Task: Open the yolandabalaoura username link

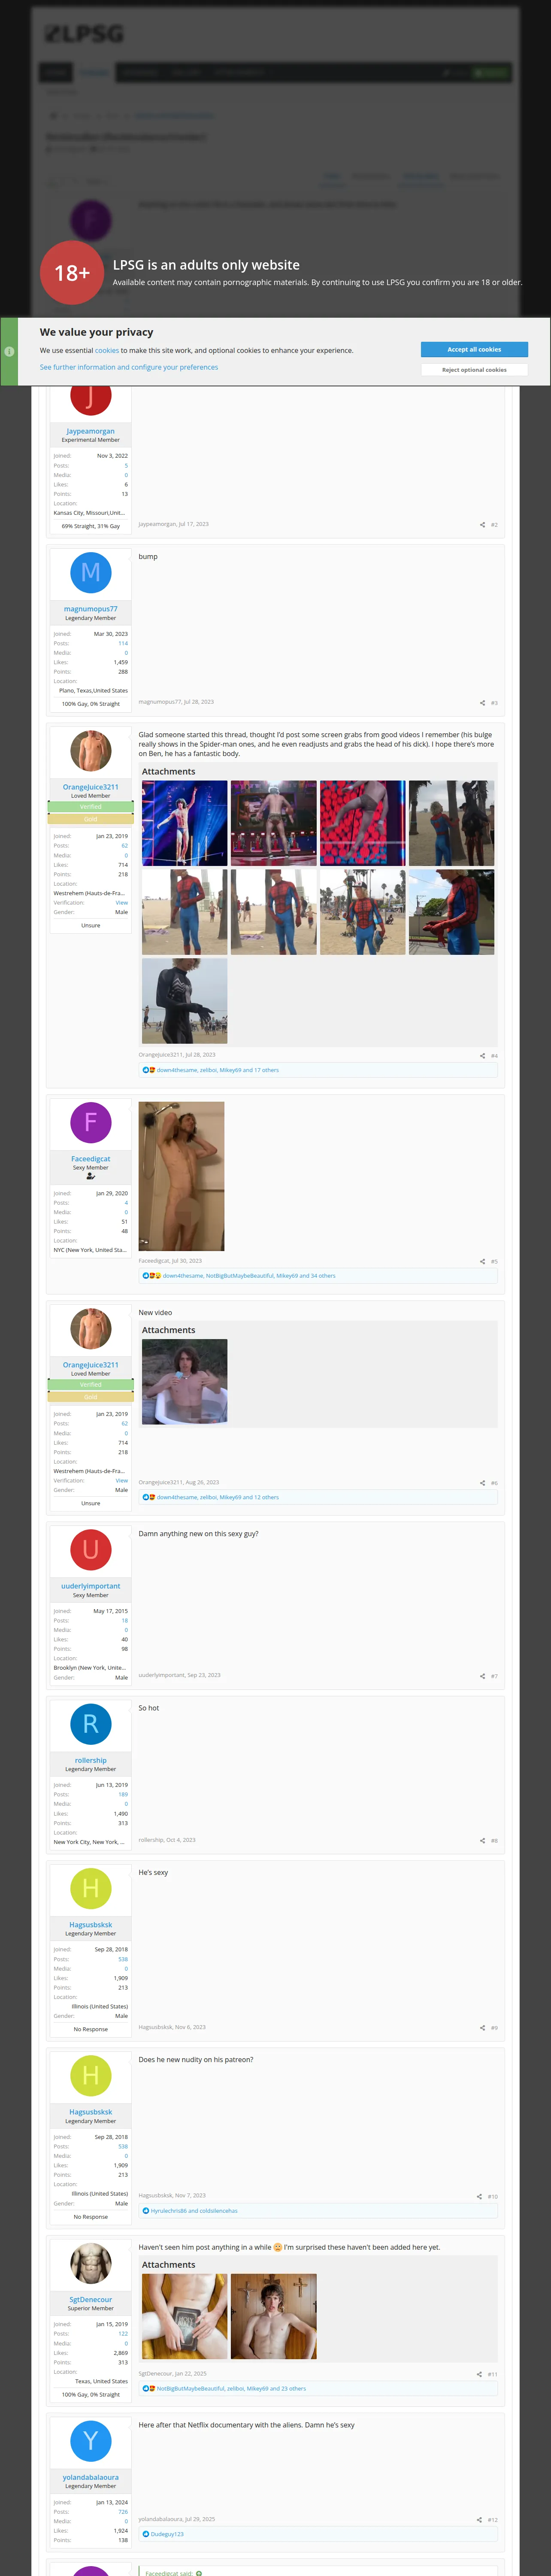Action: click(x=90, y=2477)
